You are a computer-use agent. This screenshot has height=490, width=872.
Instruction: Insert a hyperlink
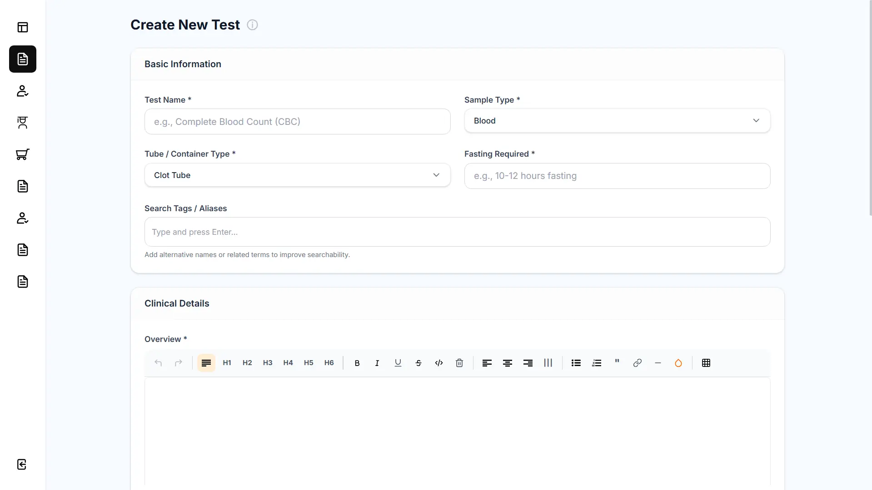[638, 363]
